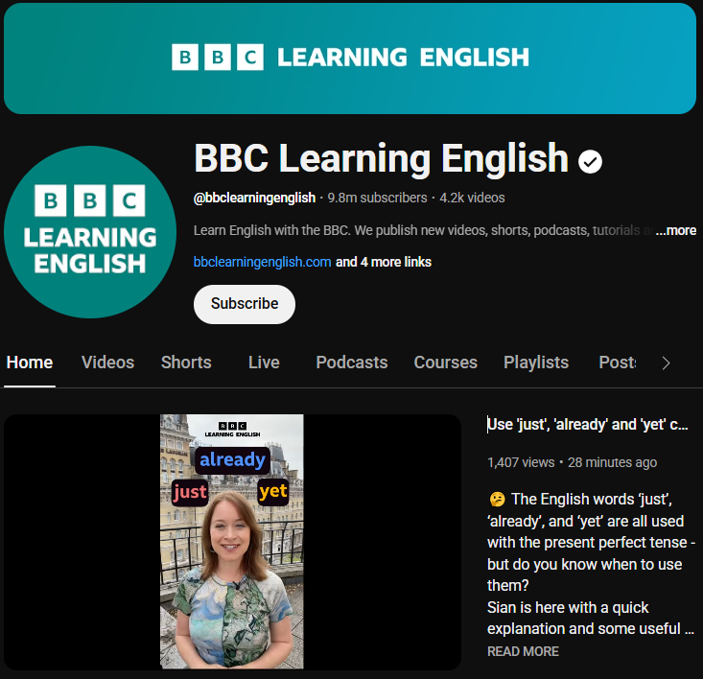Click the verified checkmark badge
The width and height of the screenshot is (703, 679).
click(x=590, y=162)
